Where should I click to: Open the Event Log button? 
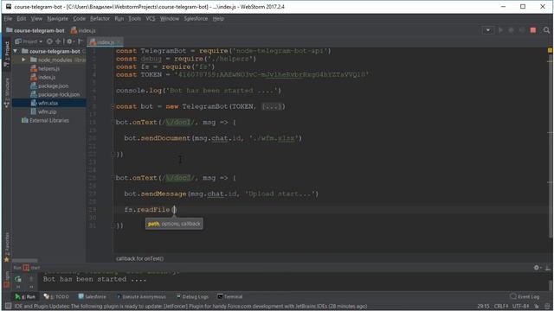coord(525,297)
